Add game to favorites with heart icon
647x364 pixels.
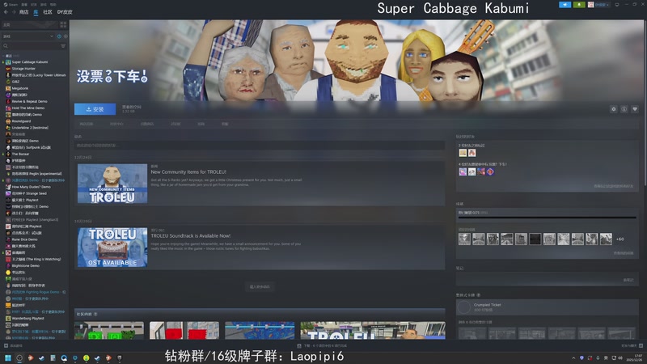pyautogui.click(x=635, y=109)
